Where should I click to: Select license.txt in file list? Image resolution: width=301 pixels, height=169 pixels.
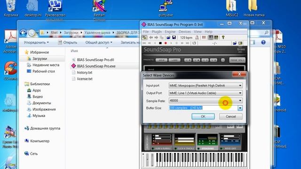[x=82, y=79]
